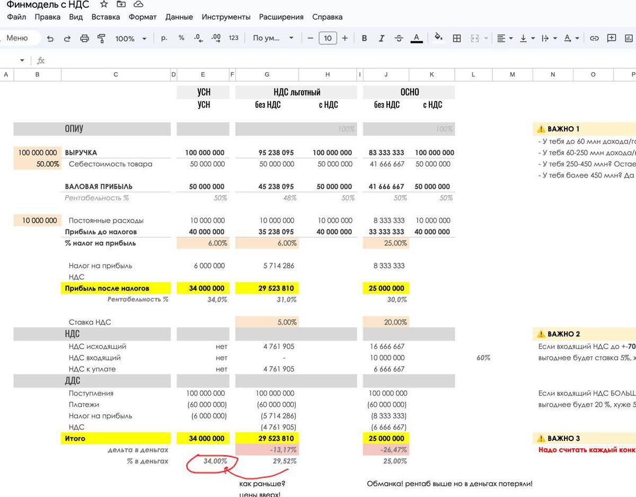Open the text color picker
This screenshot has width=636, height=497.
417,38
